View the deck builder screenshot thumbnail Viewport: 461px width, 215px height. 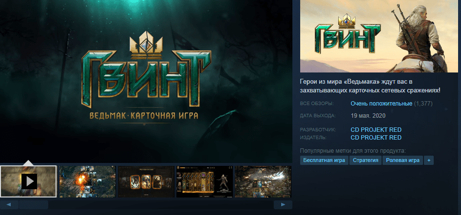coord(205,181)
